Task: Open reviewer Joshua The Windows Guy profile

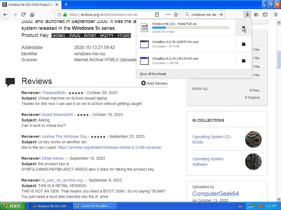Action: click(64, 136)
